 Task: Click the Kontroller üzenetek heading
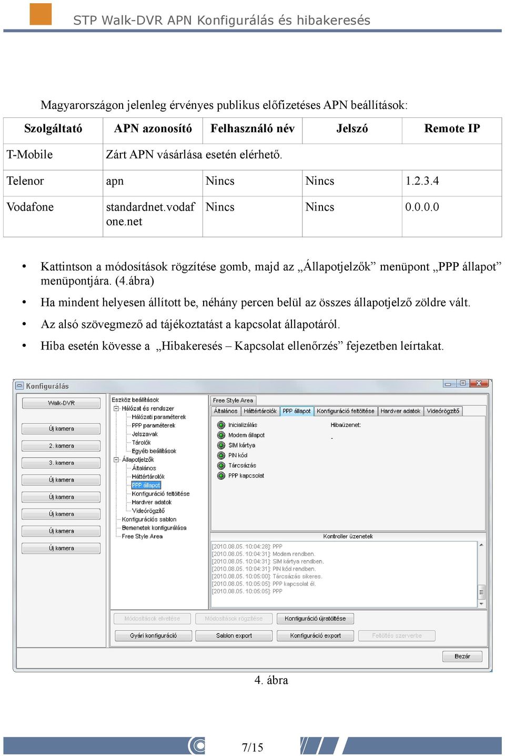(348, 536)
